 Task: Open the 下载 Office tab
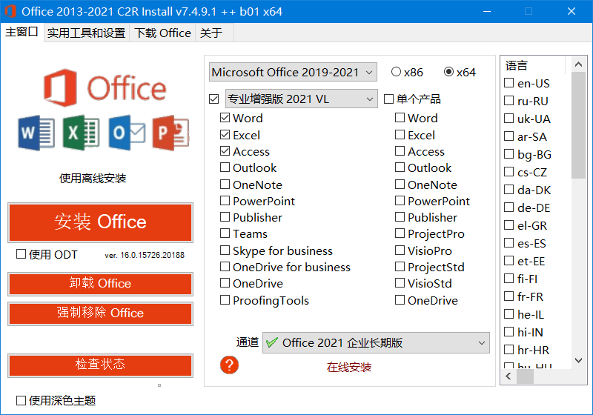click(x=163, y=33)
